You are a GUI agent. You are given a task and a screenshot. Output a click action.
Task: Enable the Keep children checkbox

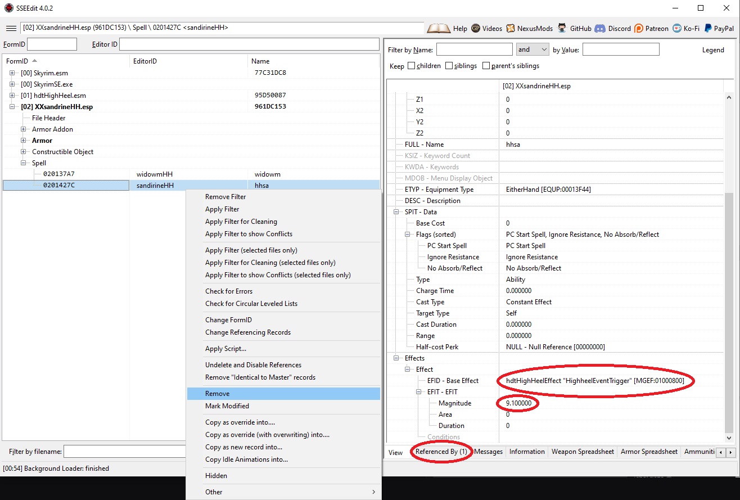coord(412,66)
